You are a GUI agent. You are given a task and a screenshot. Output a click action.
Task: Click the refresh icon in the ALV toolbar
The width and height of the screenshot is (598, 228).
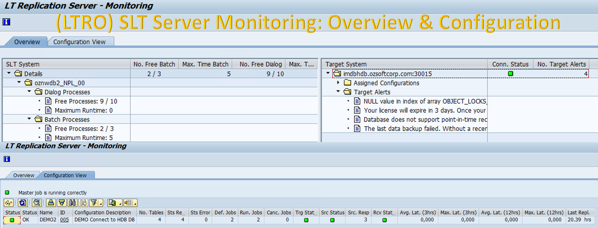pyautogui.click(x=23, y=203)
